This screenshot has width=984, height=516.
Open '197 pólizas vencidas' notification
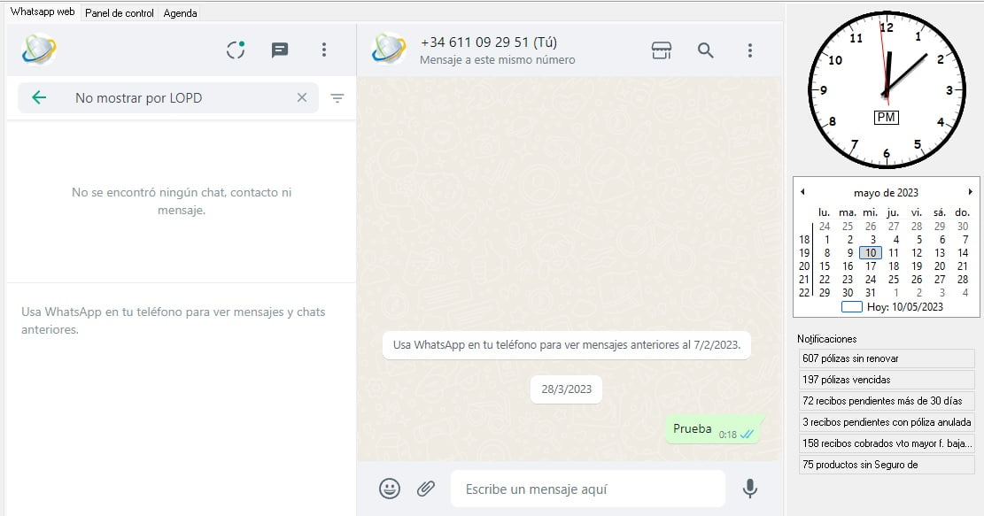point(886,380)
